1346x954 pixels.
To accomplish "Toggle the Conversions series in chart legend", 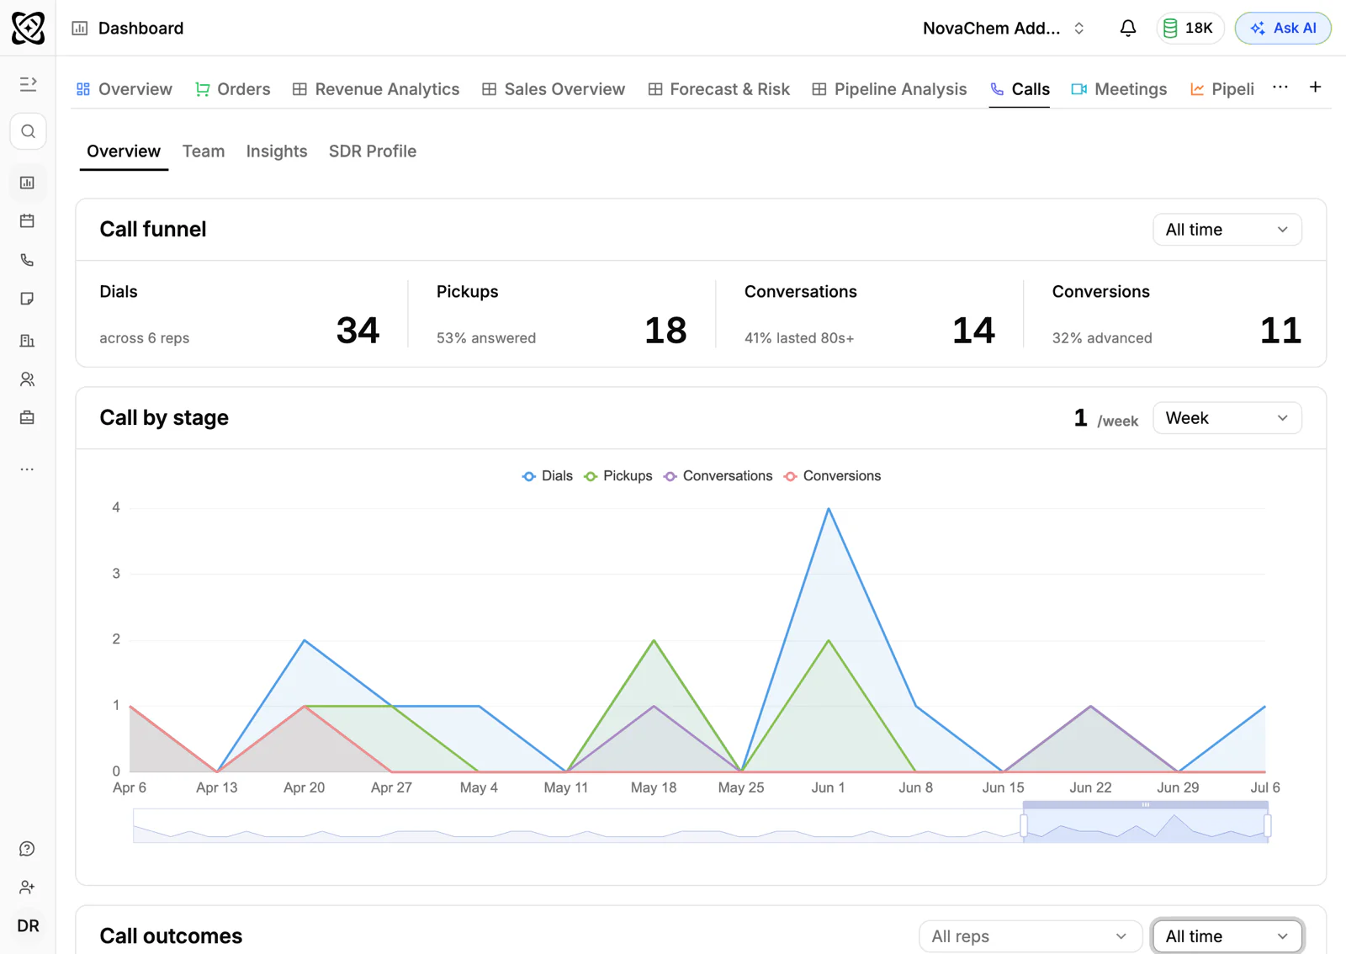I will (832, 476).
